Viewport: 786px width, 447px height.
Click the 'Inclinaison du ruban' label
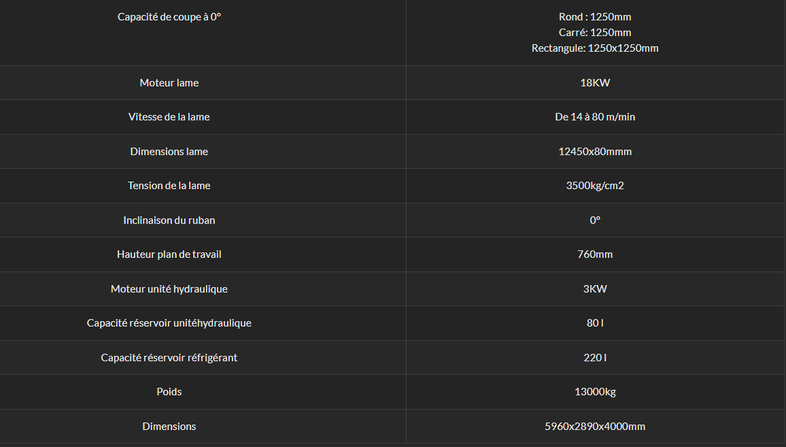click(169, 220)
